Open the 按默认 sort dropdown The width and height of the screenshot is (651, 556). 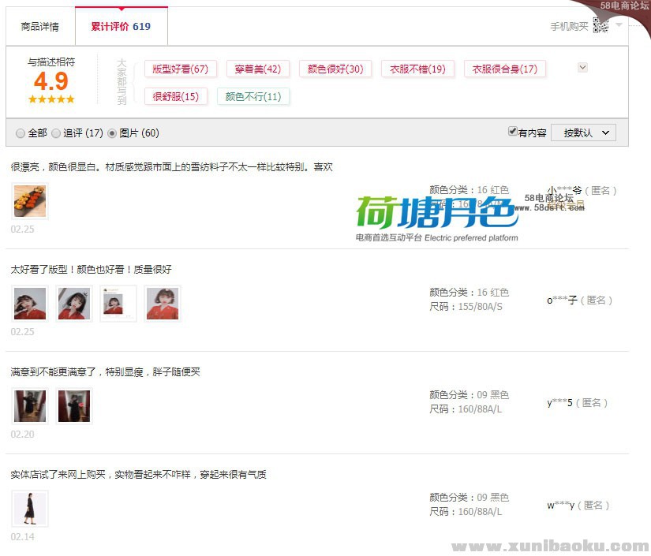pos(583,132)
